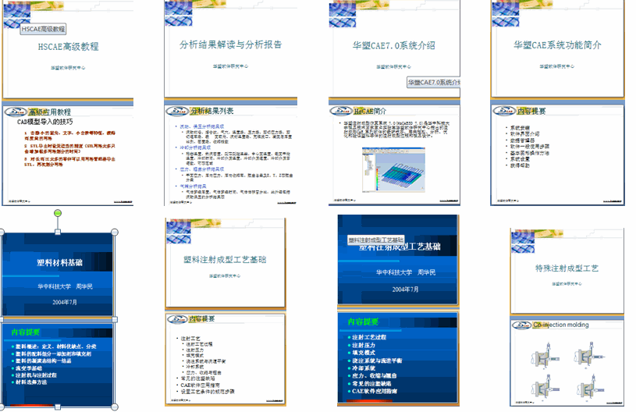This screenshot has width=636, height=412.
Task: Click the software screenshot in HsCAE简介 slide
Action: click(393, 169)
